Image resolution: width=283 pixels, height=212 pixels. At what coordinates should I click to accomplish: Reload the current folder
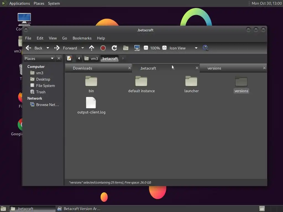(x=114, y=48)
